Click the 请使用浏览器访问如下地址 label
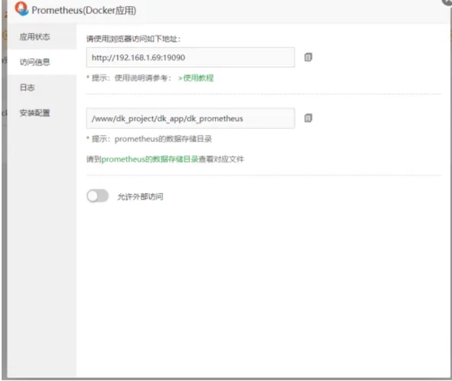452x381 pixels. pyautogui.click(x=134, y=39)
